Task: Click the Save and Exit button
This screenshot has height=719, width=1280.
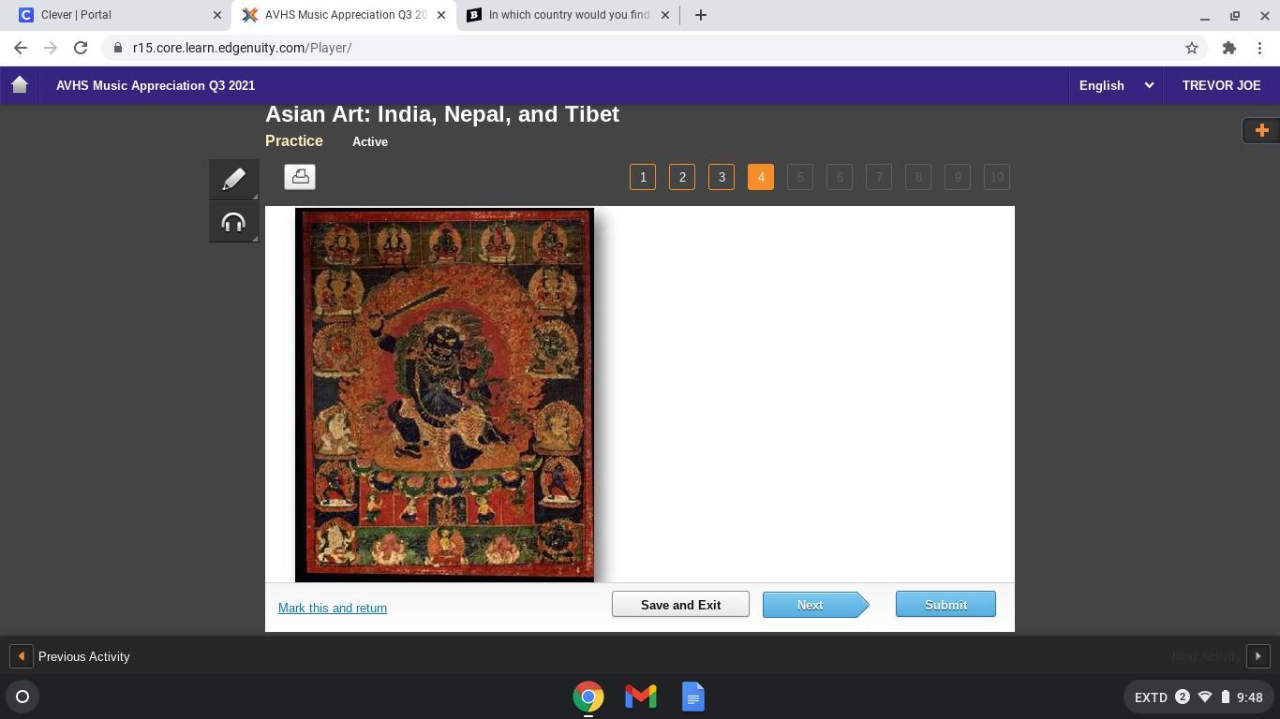Action: [x=680, y=605]
